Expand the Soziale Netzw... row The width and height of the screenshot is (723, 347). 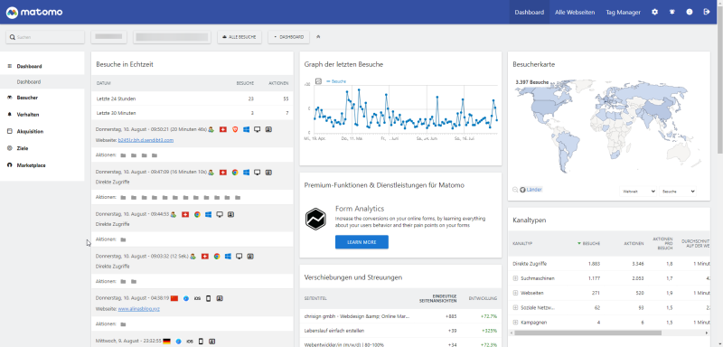click(515, 308)
